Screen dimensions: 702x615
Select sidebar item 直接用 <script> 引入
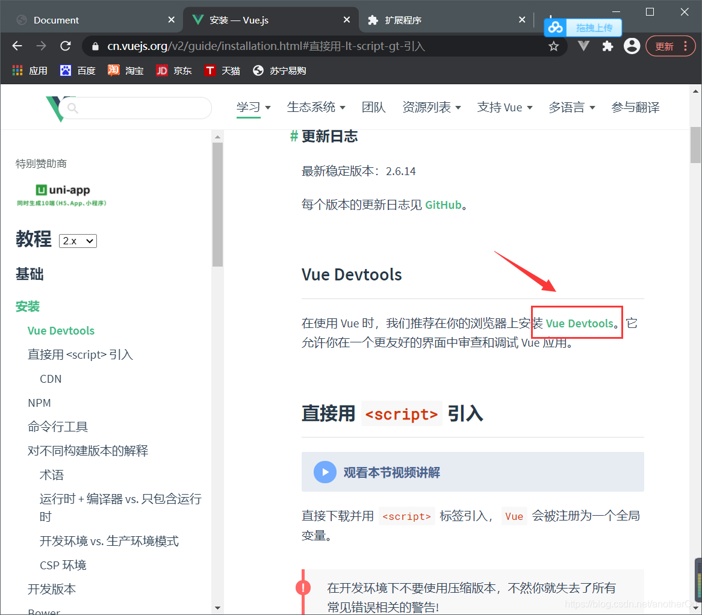tap(80, 354)
